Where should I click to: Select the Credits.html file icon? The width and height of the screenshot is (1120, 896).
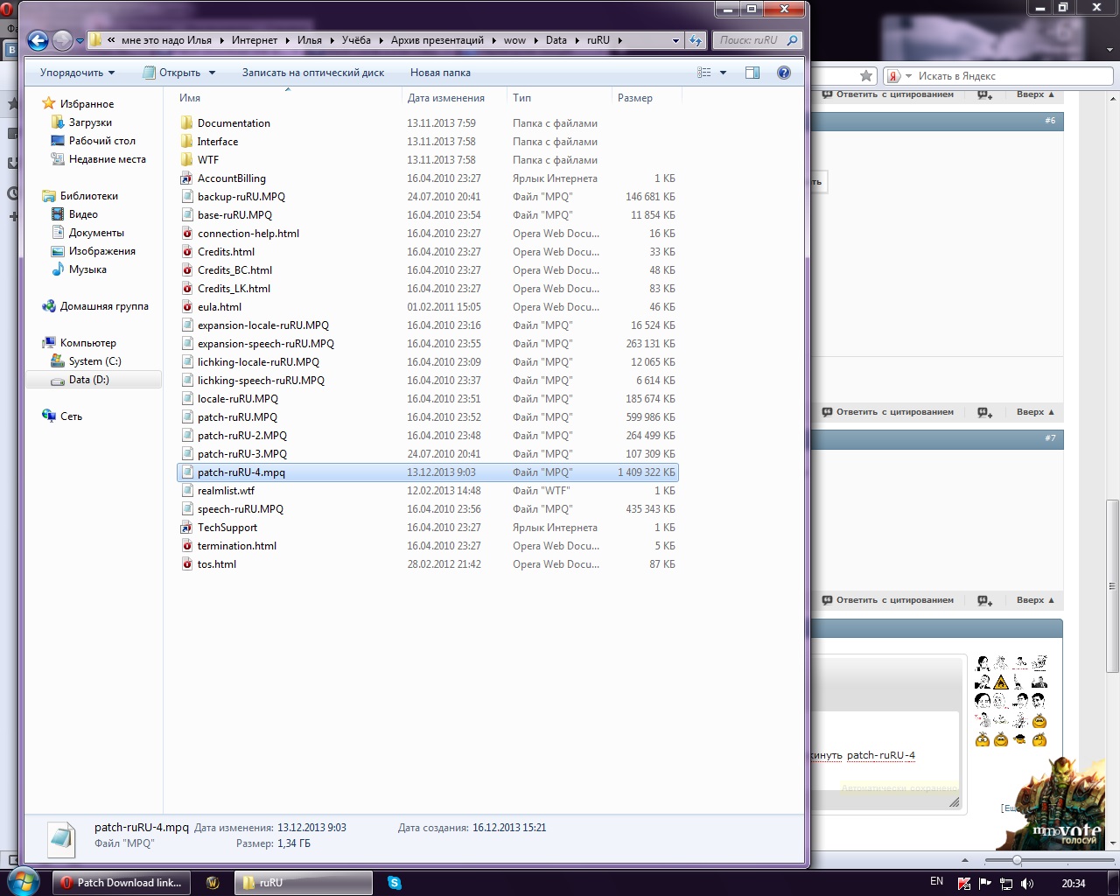pyautogui.click(x=186, y=251)
